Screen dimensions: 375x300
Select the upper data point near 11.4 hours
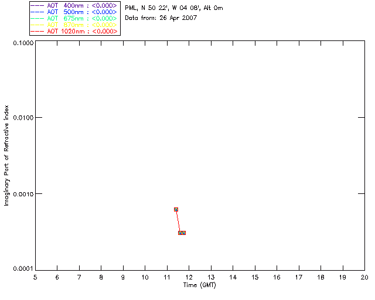pyautogui.click(x=176, y=209)
